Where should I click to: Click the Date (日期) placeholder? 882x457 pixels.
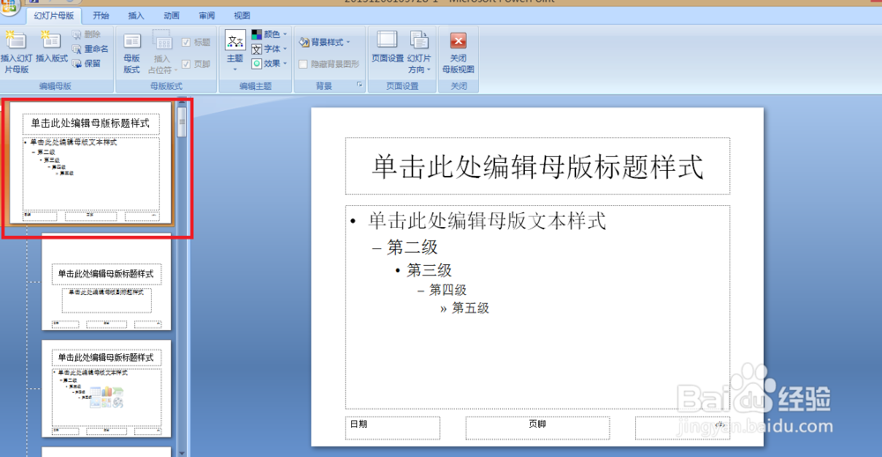point(392,428)
